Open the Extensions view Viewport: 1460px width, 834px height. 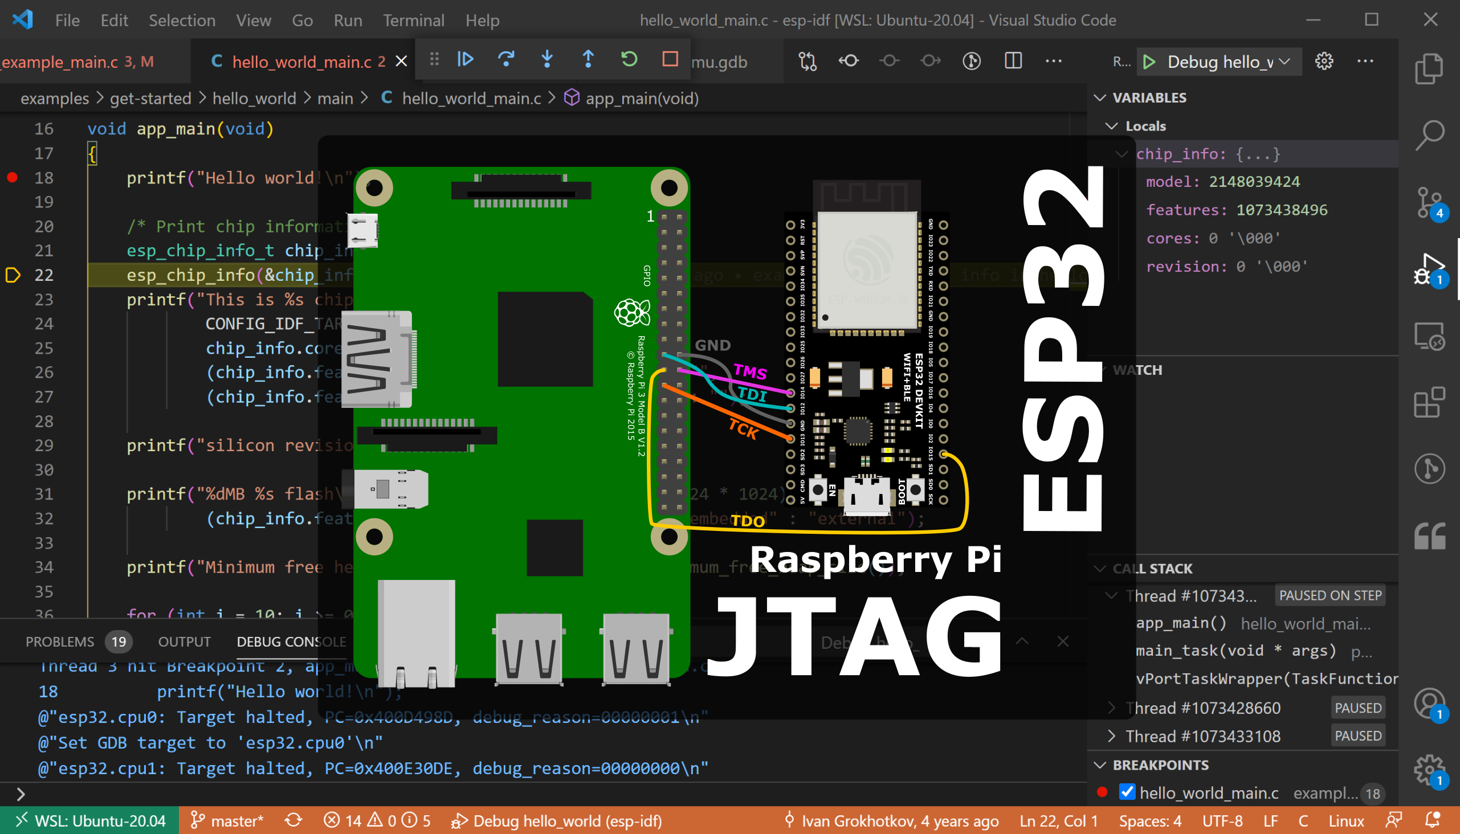tap(1429, 403)
